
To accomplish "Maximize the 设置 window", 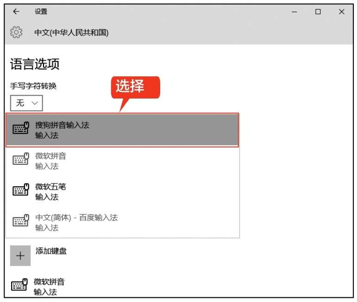I will (318, 12).
